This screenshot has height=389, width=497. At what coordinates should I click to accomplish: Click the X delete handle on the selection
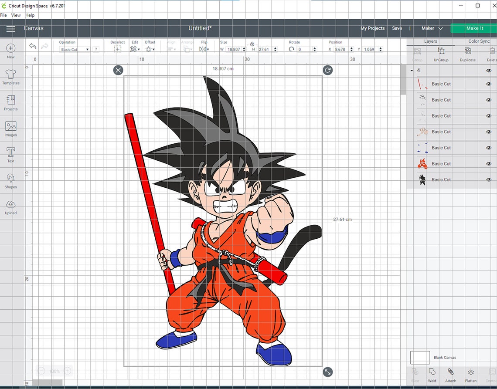[118, 70]
